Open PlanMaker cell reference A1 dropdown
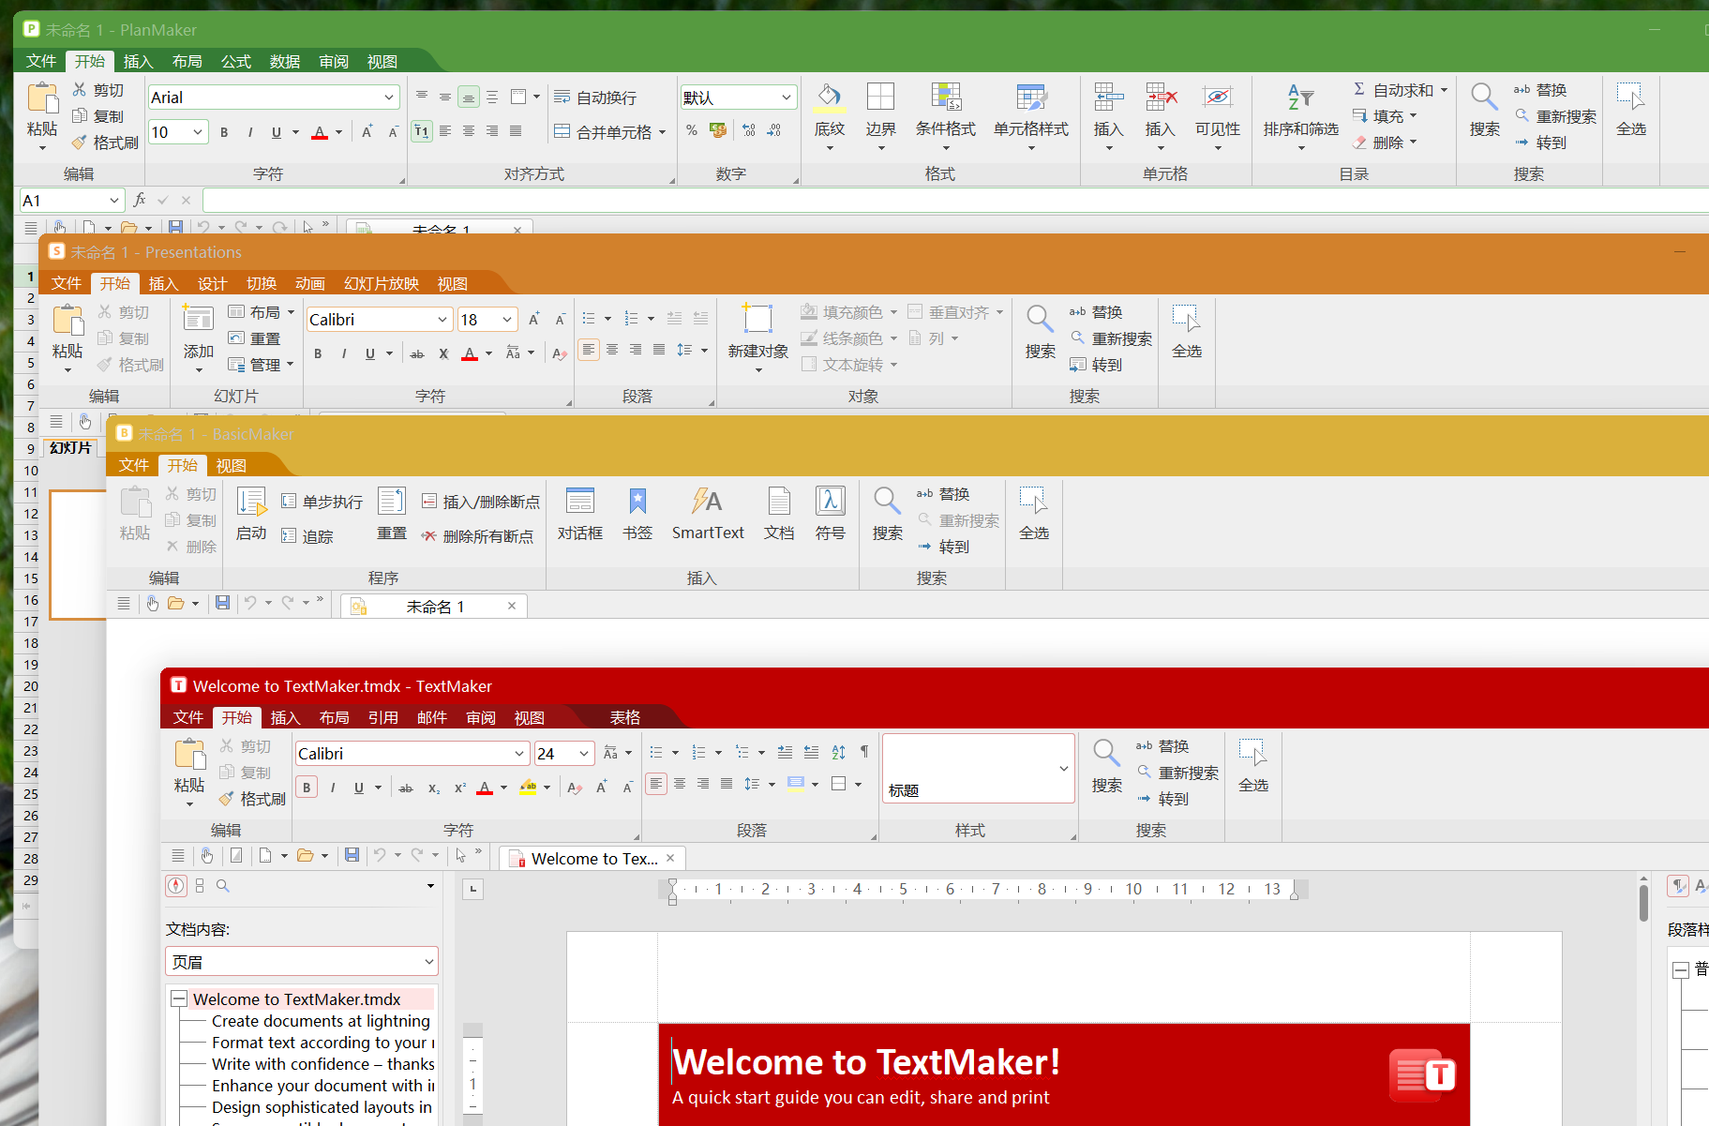Viewport: 1709px width, 1126px height. pos(114,200)
